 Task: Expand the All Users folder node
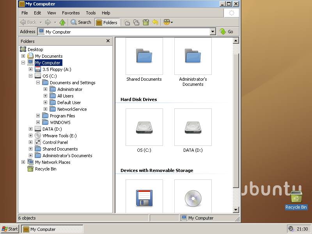(x=45, y=96)
